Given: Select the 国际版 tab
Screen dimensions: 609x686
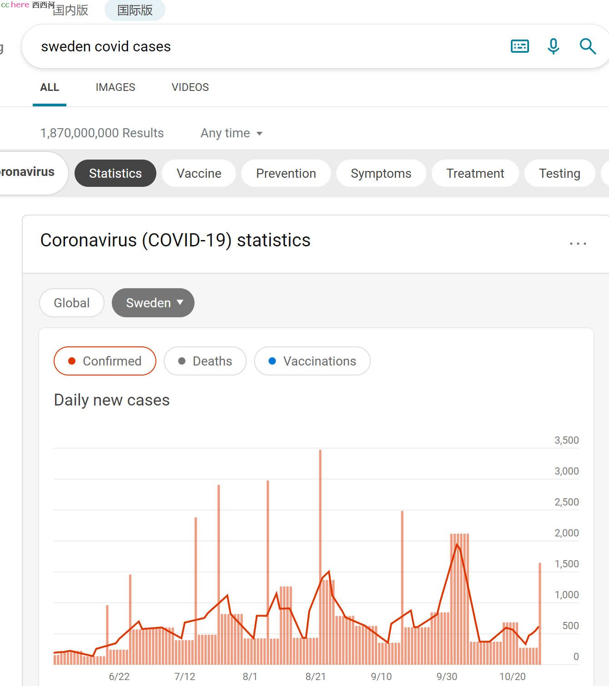Looking at the screenshot, I should [135, 10].
